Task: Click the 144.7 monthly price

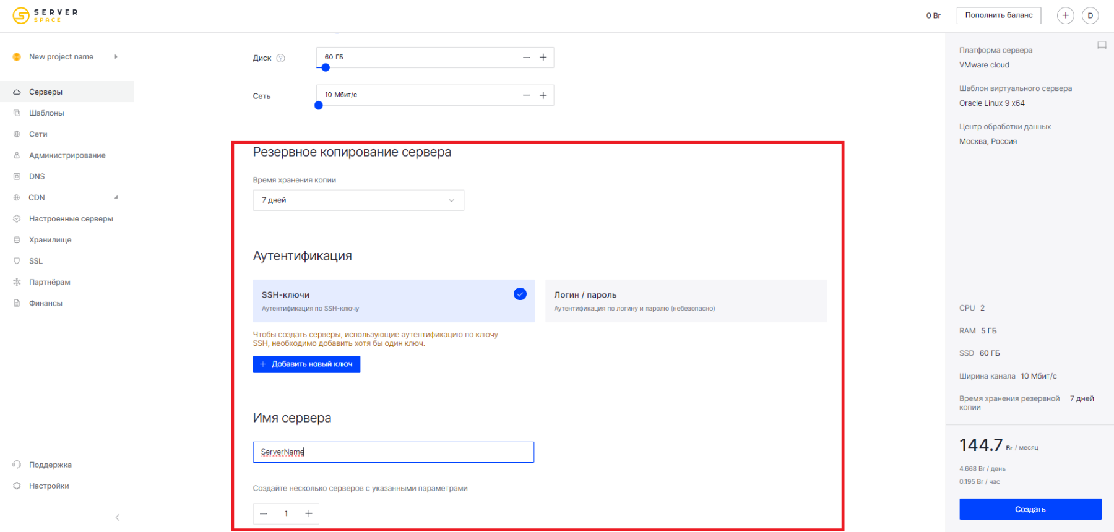Action: (981, 445)
